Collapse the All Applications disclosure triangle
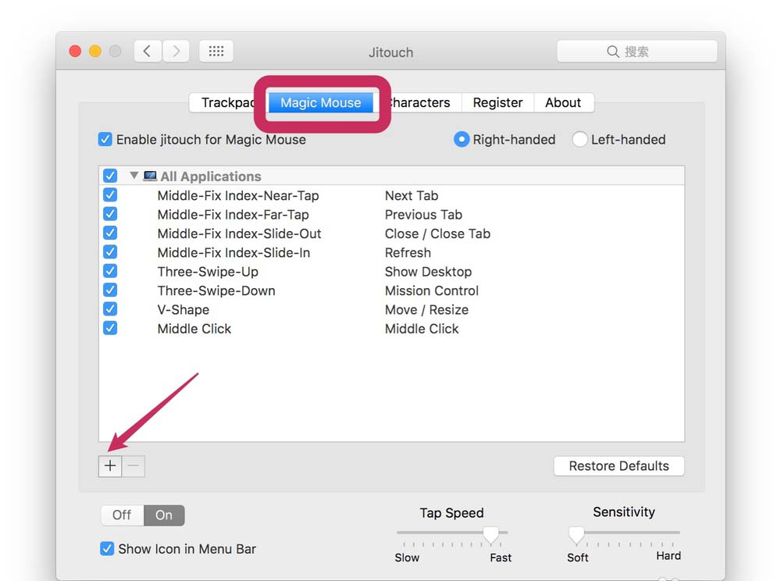This screenshot has height=581, width=781. click(x=134, y=176)
